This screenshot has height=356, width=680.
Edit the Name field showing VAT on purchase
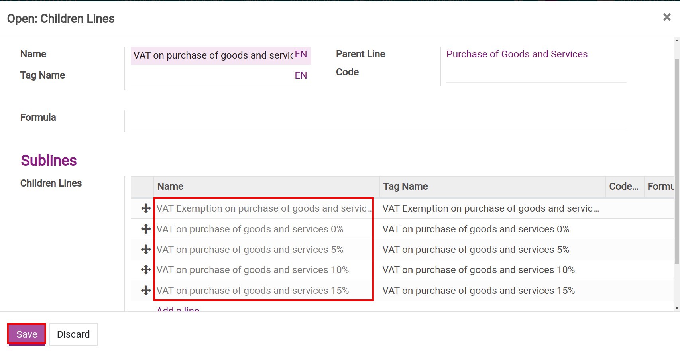coord(211,55)
